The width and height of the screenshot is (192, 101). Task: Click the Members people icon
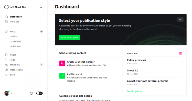tap(6, 65)
